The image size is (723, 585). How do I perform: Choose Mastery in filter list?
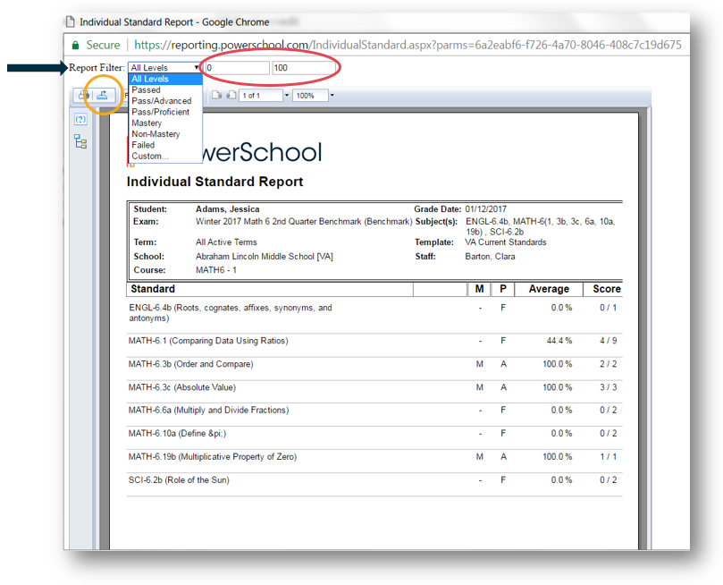(165, 123)
